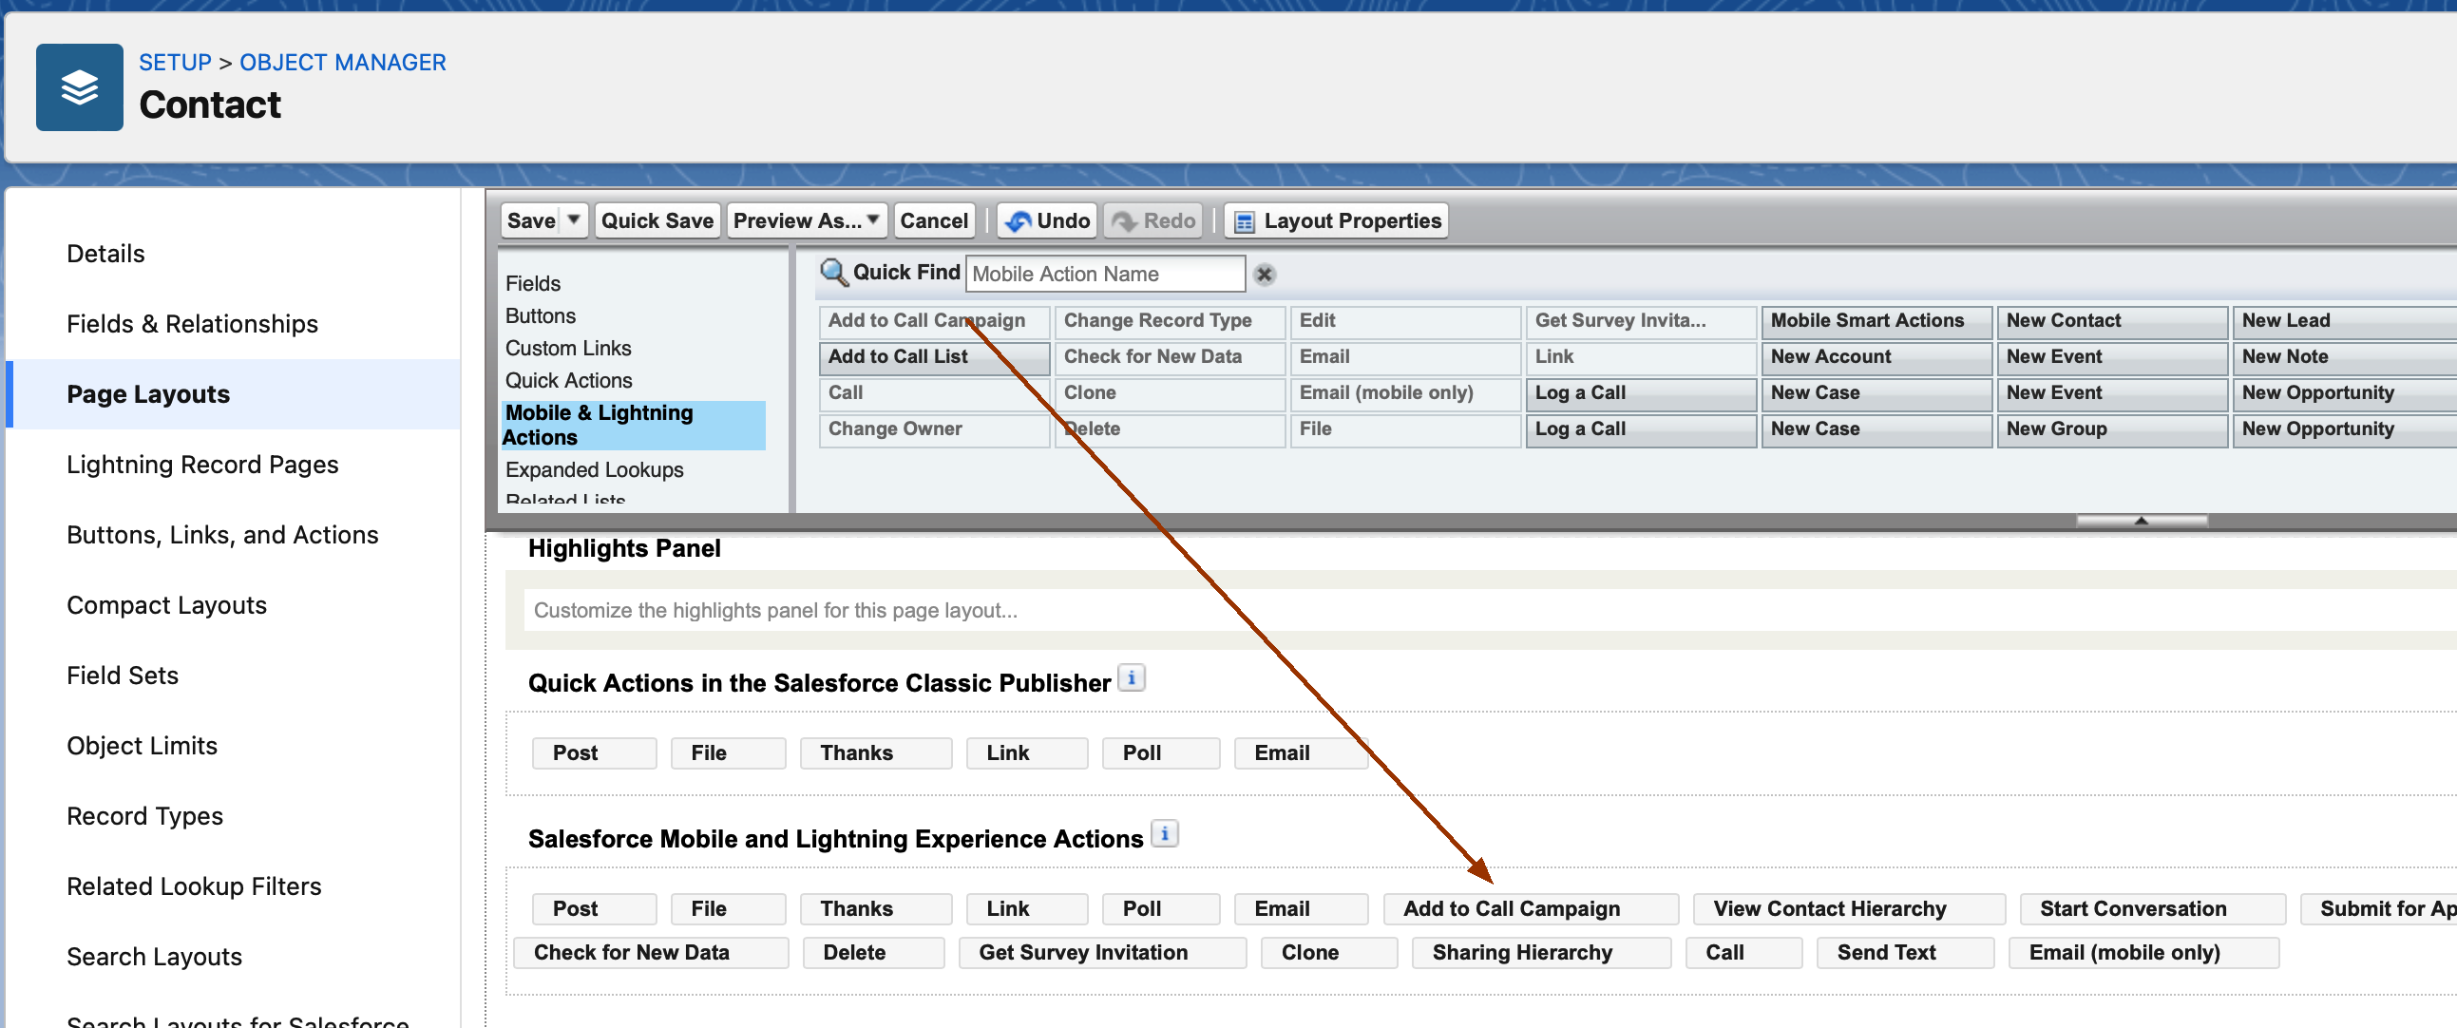Clear the Quick Find field with the X icon
The width and height of the screenshot is (2457, 1028).
[x=1264, y=275]
